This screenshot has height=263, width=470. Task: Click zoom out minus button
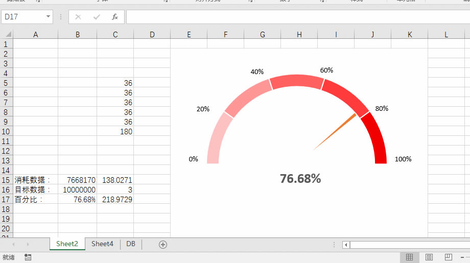pyautogui.click(x=462, y=257)
